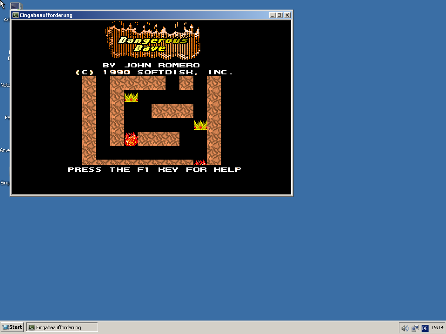Maximize the Eingabeaufforderung window
446x334 pixels.
(x=280, y=15)
